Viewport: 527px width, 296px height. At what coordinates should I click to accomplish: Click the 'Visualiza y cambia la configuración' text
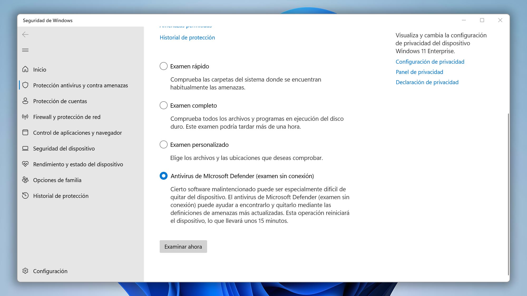[441, 43]
